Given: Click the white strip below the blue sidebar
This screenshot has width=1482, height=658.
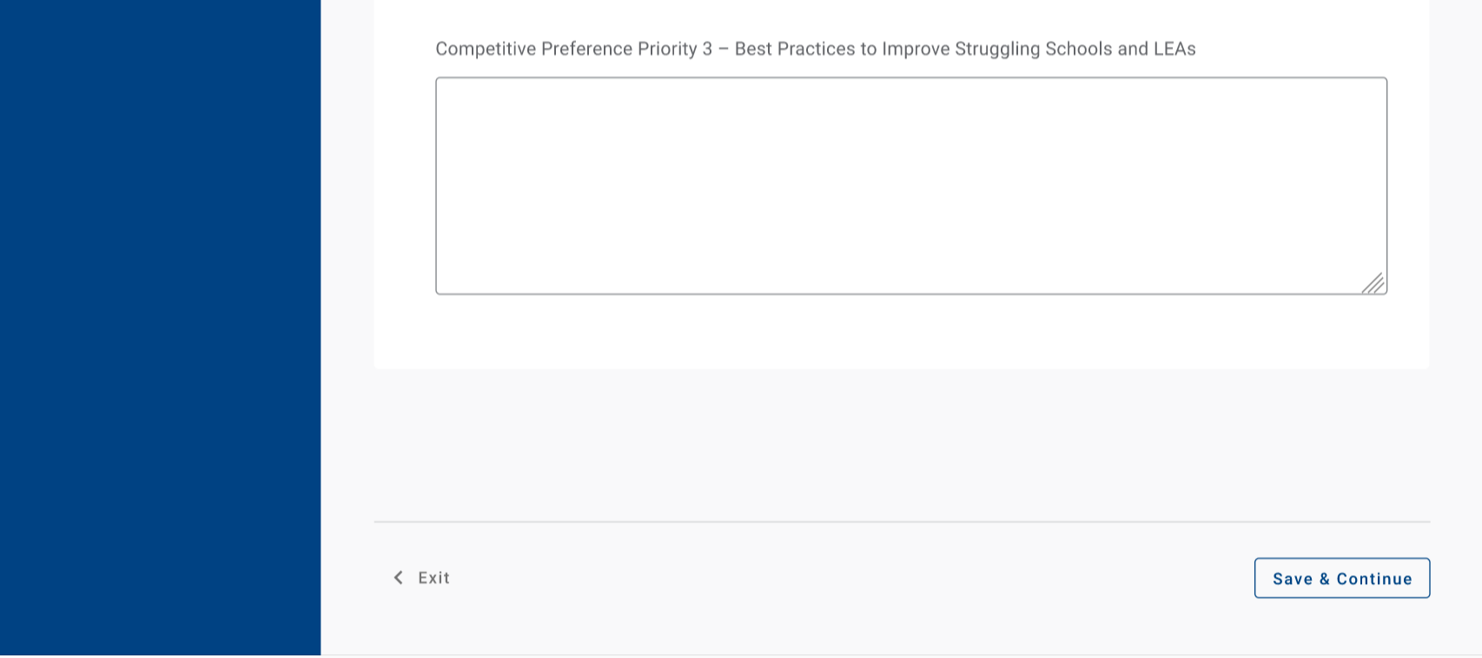Looking at the screenshot, I should point(160,656).
